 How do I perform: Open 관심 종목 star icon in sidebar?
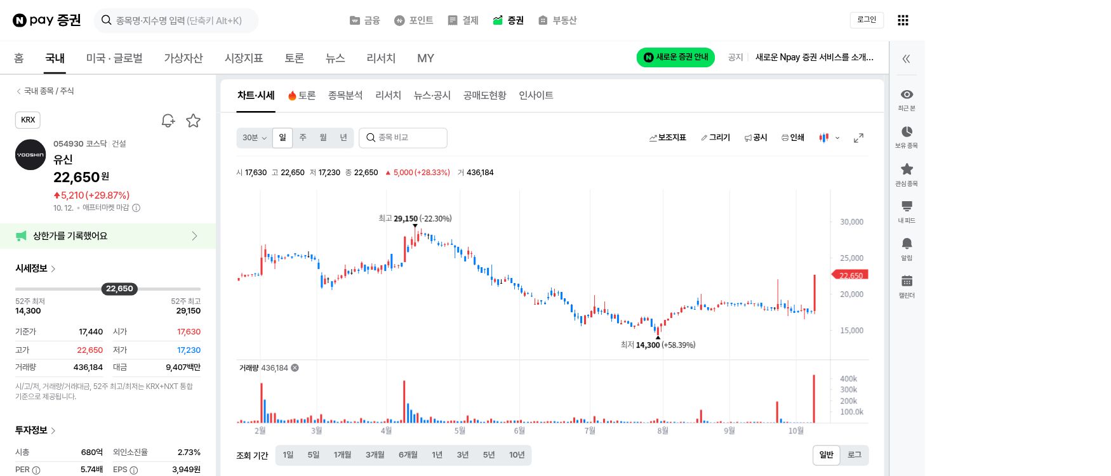(907, 169)
